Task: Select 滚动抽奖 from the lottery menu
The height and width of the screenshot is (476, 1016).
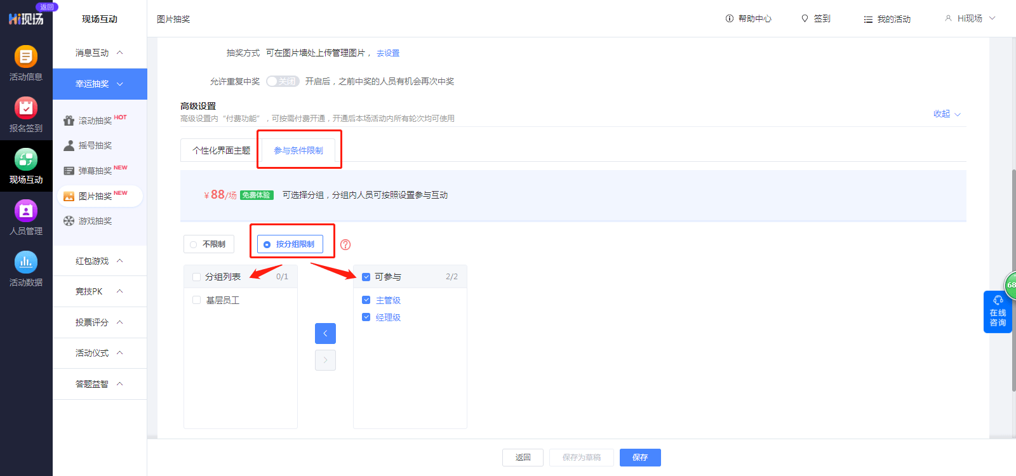Action: click(95, 121)
